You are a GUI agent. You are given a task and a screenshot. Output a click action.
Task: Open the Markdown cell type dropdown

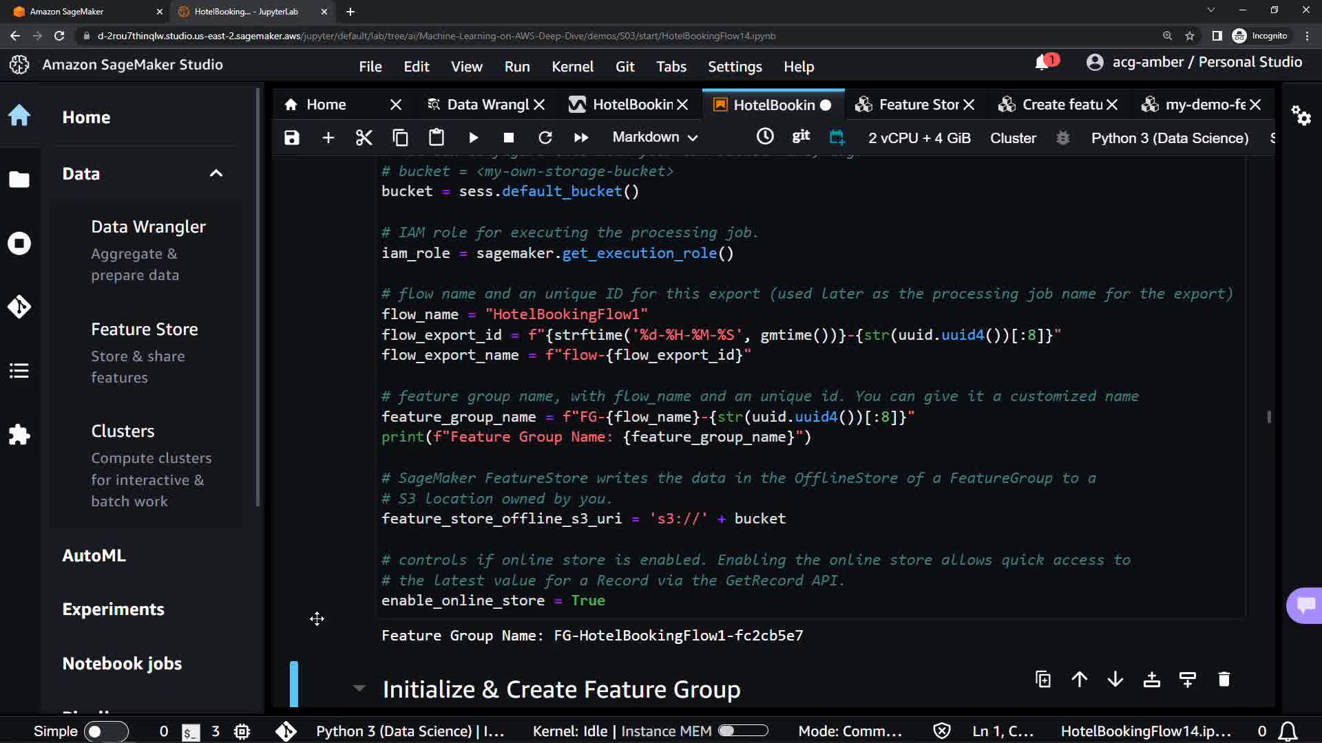655,138
